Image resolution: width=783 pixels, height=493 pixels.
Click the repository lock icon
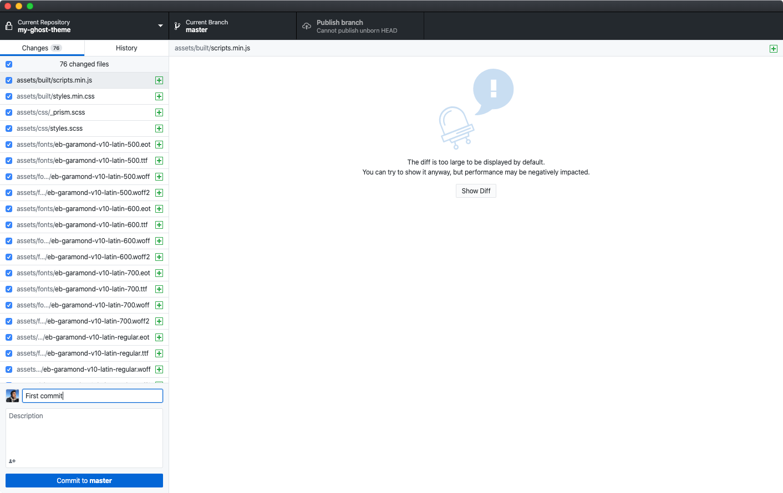tap(9, 26)
